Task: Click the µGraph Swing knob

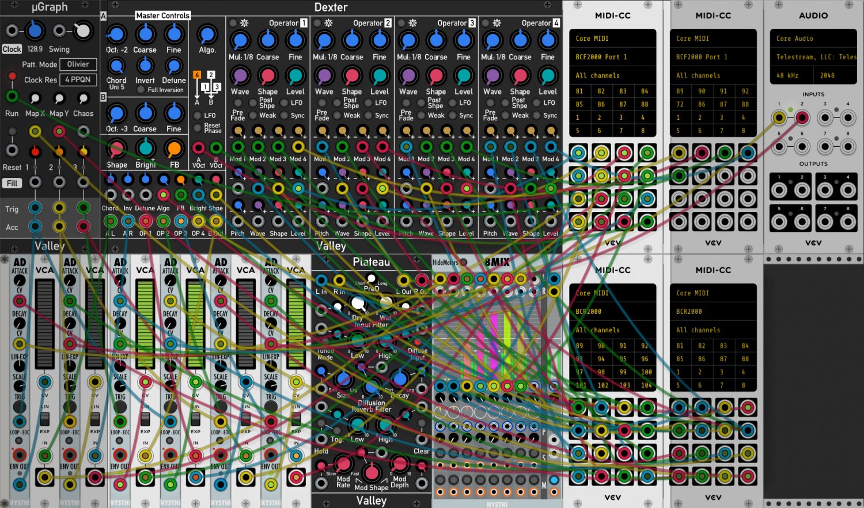Action: pos(83,31)
